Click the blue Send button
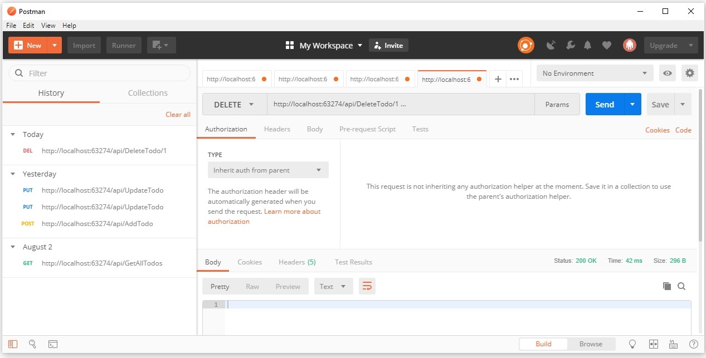The height and width of the screenshot is (358, 706). pos(604,105)
